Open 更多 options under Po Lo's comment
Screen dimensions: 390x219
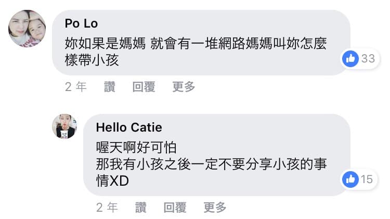184,87
